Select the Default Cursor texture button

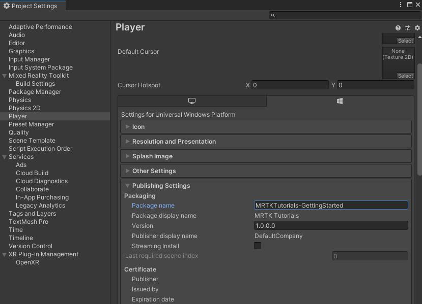point(405,76)
